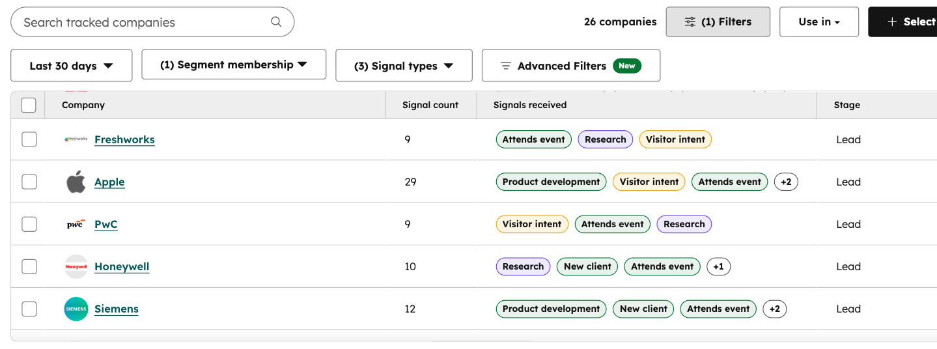Open the Honeywell company link
The height and width of the screenshot is (349, 937).
click(122, 267)
